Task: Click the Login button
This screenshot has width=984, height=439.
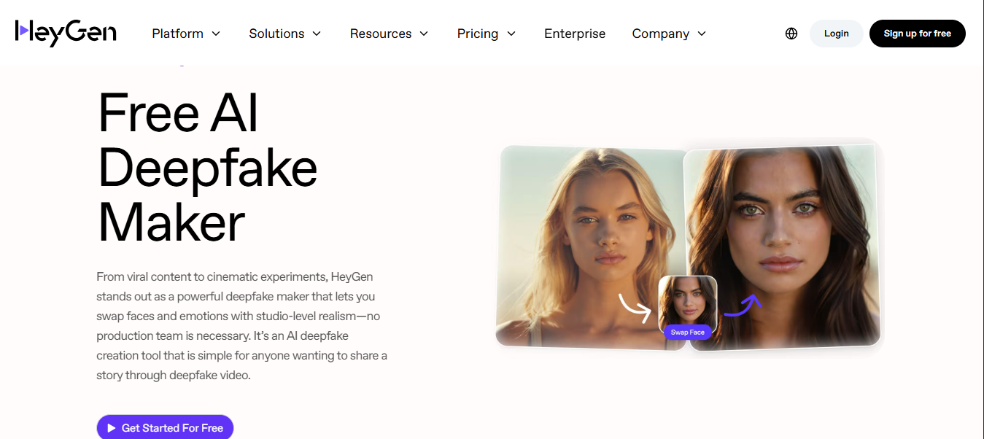Action: (836, 33)
